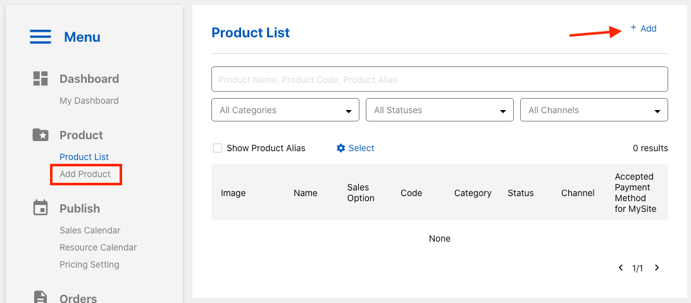Select Product List in sidebar
The width and height of the screenshot is (691, 303).
[84, 157]
